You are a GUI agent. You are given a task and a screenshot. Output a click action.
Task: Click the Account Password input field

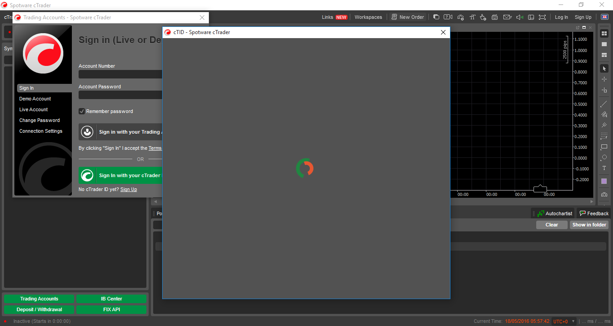click(120, 95)
